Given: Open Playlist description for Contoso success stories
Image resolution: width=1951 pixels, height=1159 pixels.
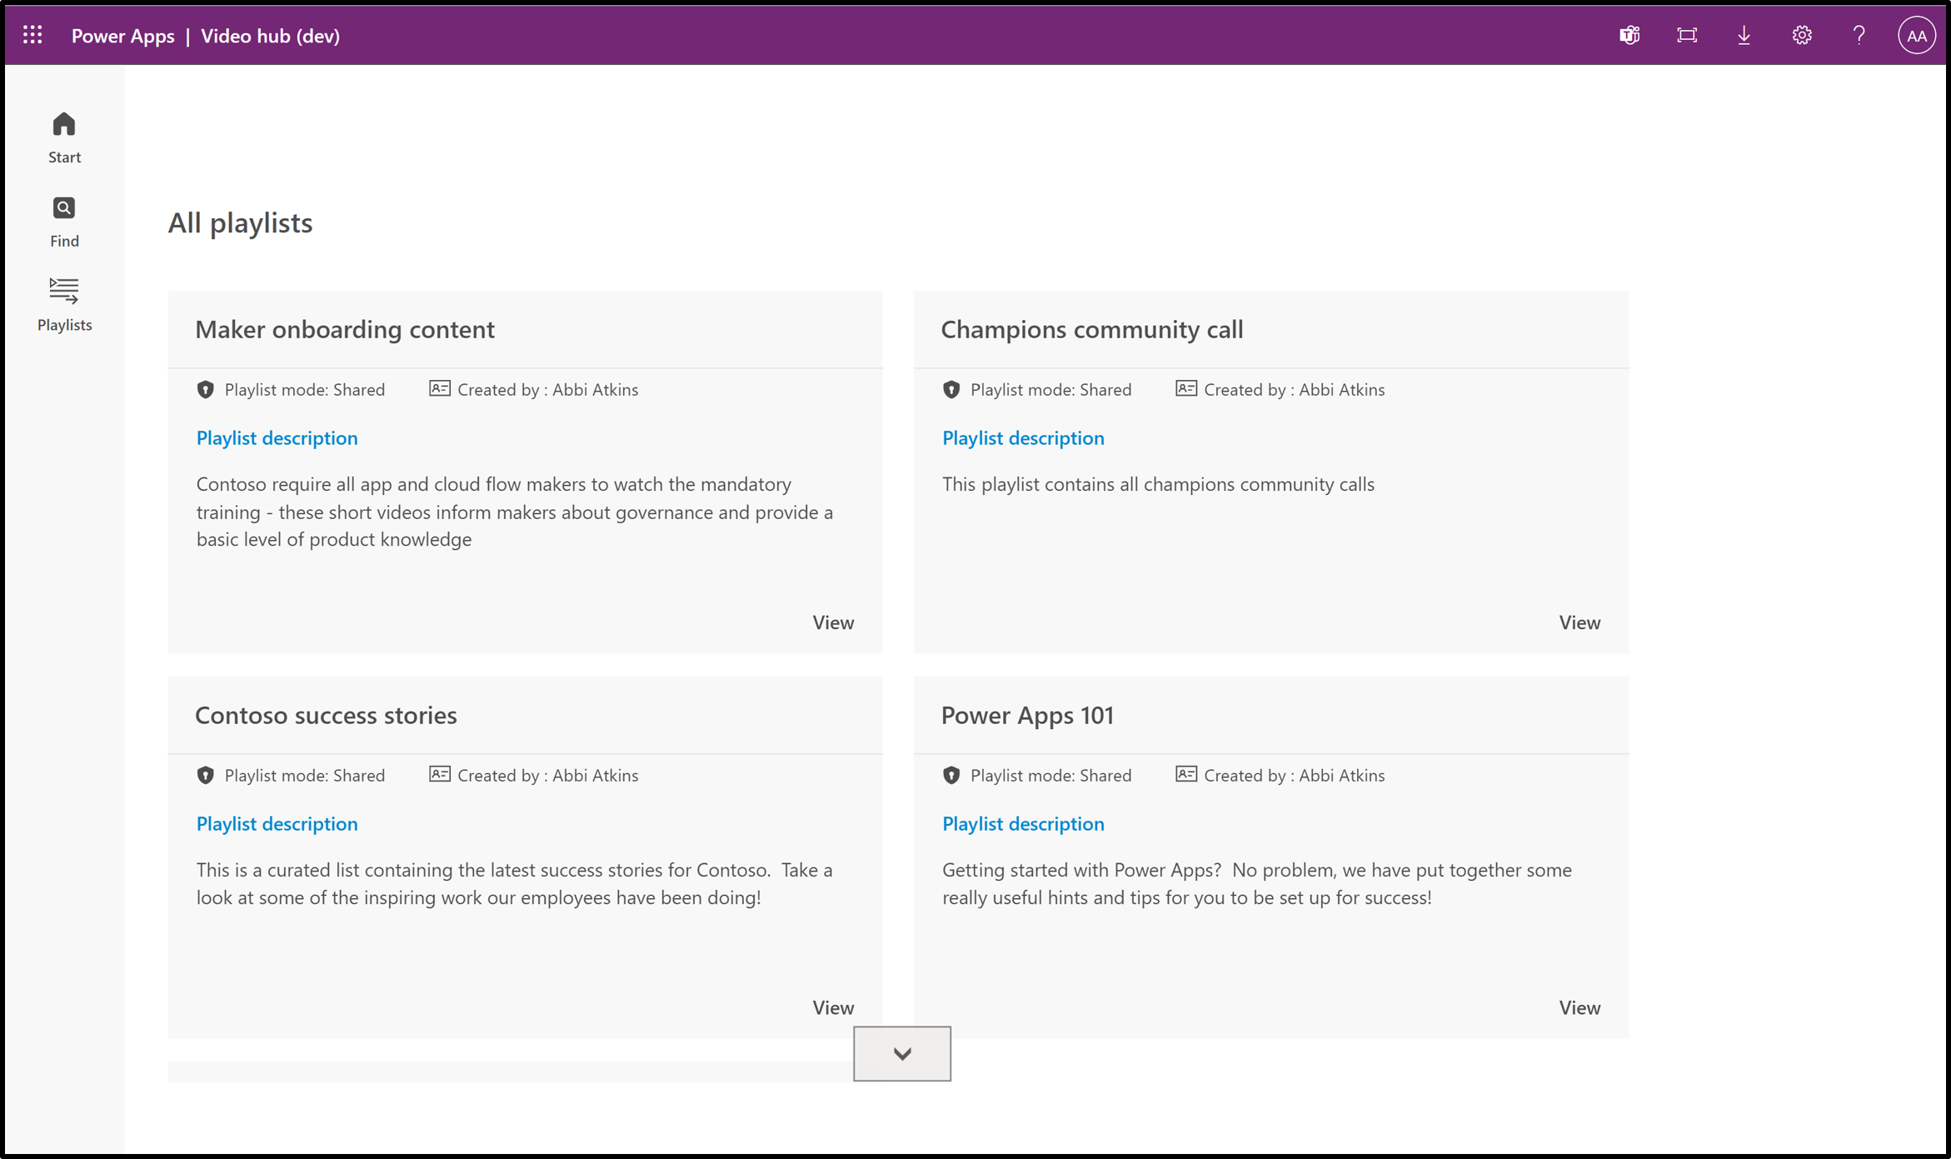Looking at the screenshot, I should coord(276,824).
